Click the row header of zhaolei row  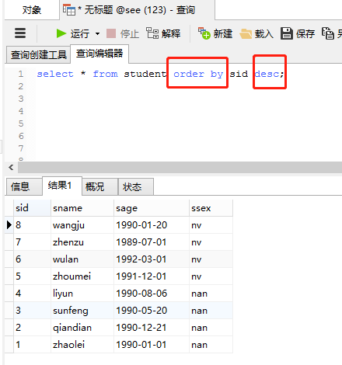coord(9,345)
